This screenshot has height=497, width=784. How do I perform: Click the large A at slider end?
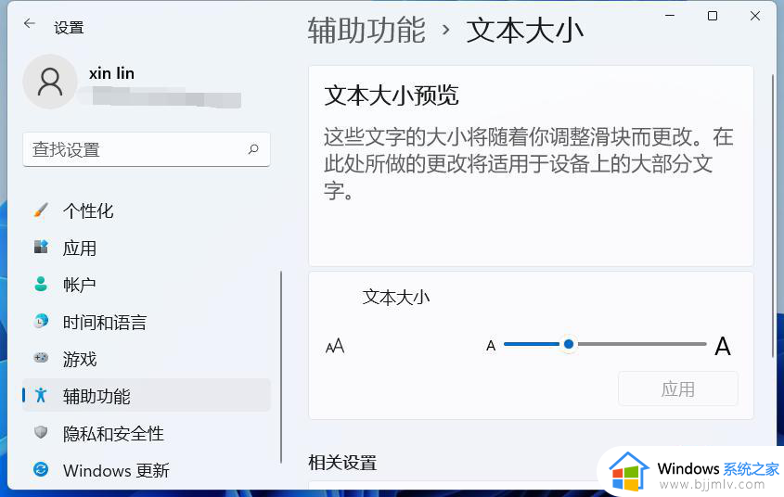(x=723, y=346)
